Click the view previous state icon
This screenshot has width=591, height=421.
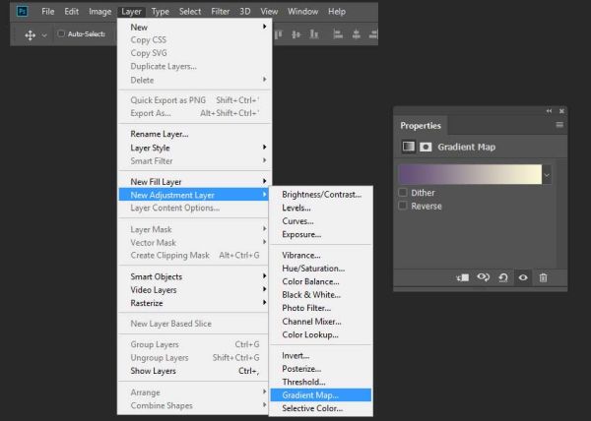(483, 277)
